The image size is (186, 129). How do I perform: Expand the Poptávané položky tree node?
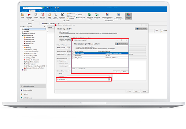23,50
